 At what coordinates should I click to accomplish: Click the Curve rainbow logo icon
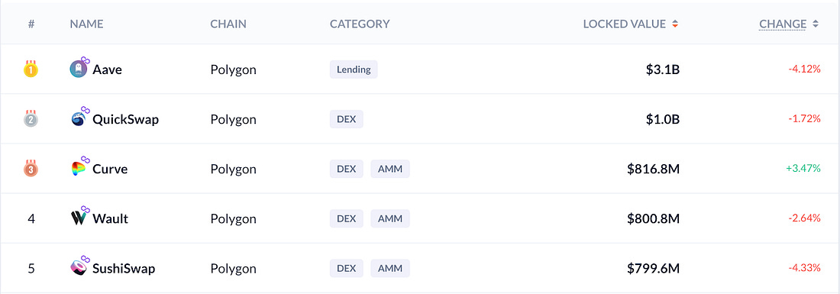click(x=78, y=169)
